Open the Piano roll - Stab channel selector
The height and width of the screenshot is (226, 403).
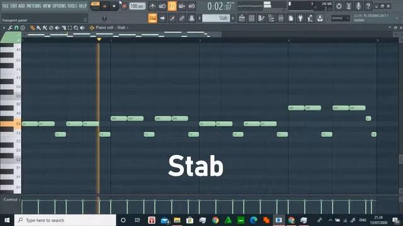pyautogui.click(x=111, y=28)
